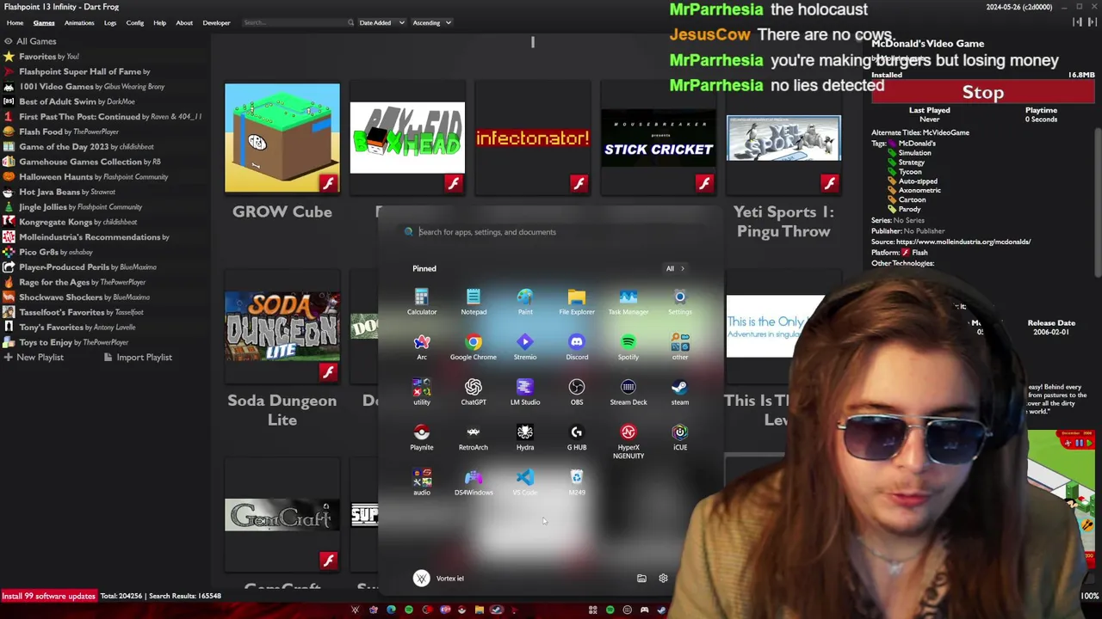
Task: Expand the Ascending order dropdown
Action: coord(431,23)
